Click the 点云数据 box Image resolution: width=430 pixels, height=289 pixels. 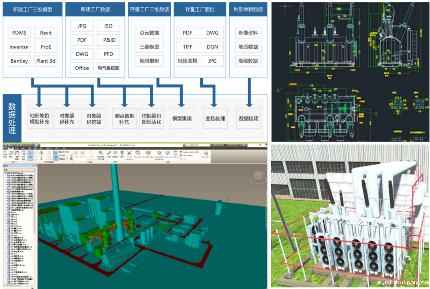[149, 33]
